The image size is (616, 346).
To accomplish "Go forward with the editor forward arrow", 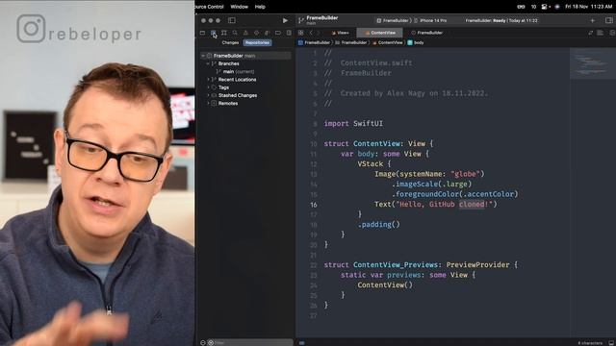I will point(319,33).
